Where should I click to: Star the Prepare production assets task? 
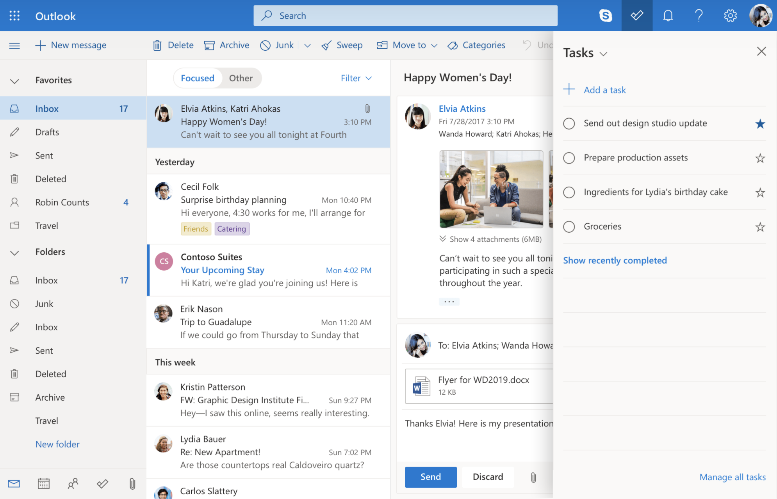coord(760,158)
